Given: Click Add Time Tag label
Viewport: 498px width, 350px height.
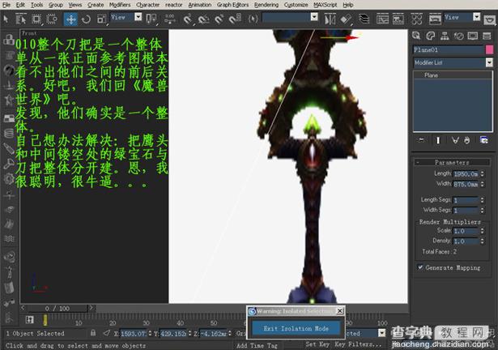Looking at the screenshot, I should [x=257, y=345].
